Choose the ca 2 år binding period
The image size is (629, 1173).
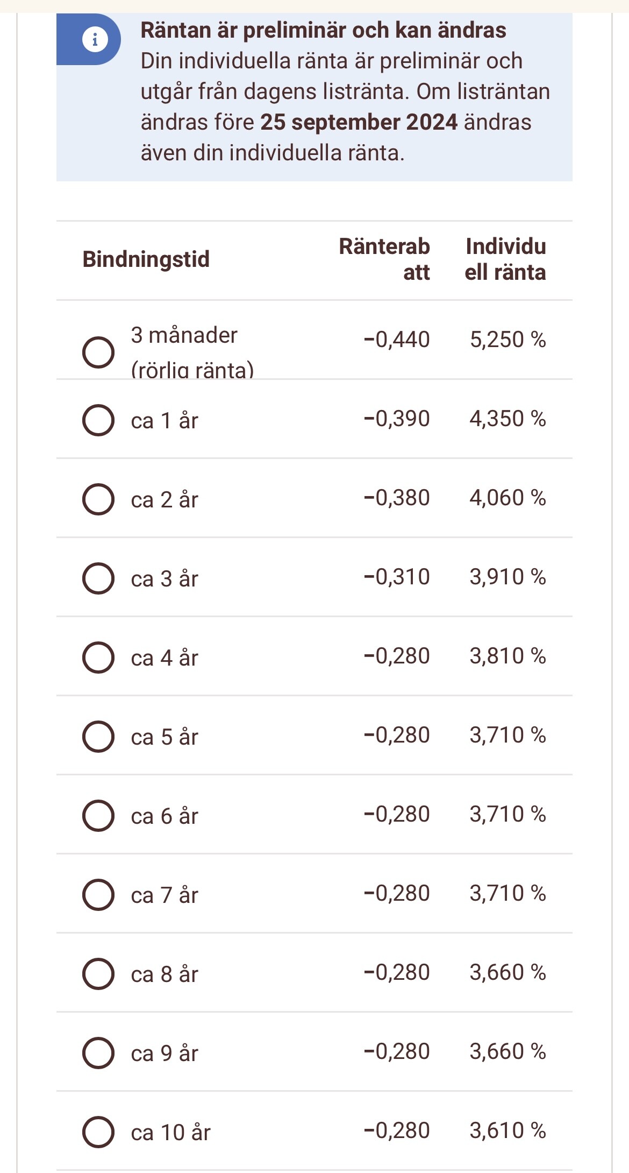click(x=98, y=499)
